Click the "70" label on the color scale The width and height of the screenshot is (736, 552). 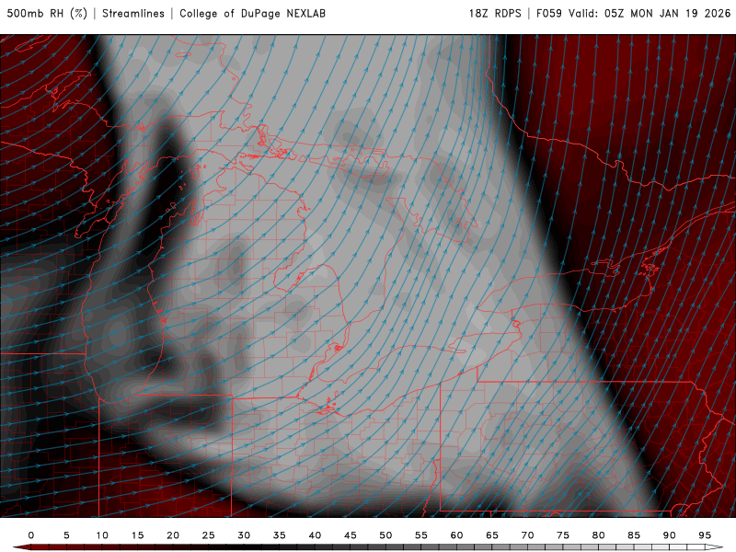pyautogui.click(x=527, y=535)
